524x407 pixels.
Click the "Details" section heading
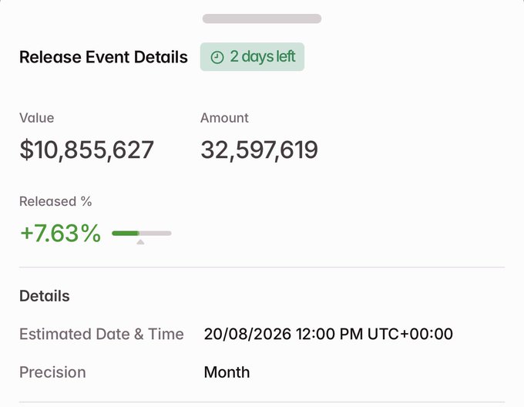click(45, 296)
